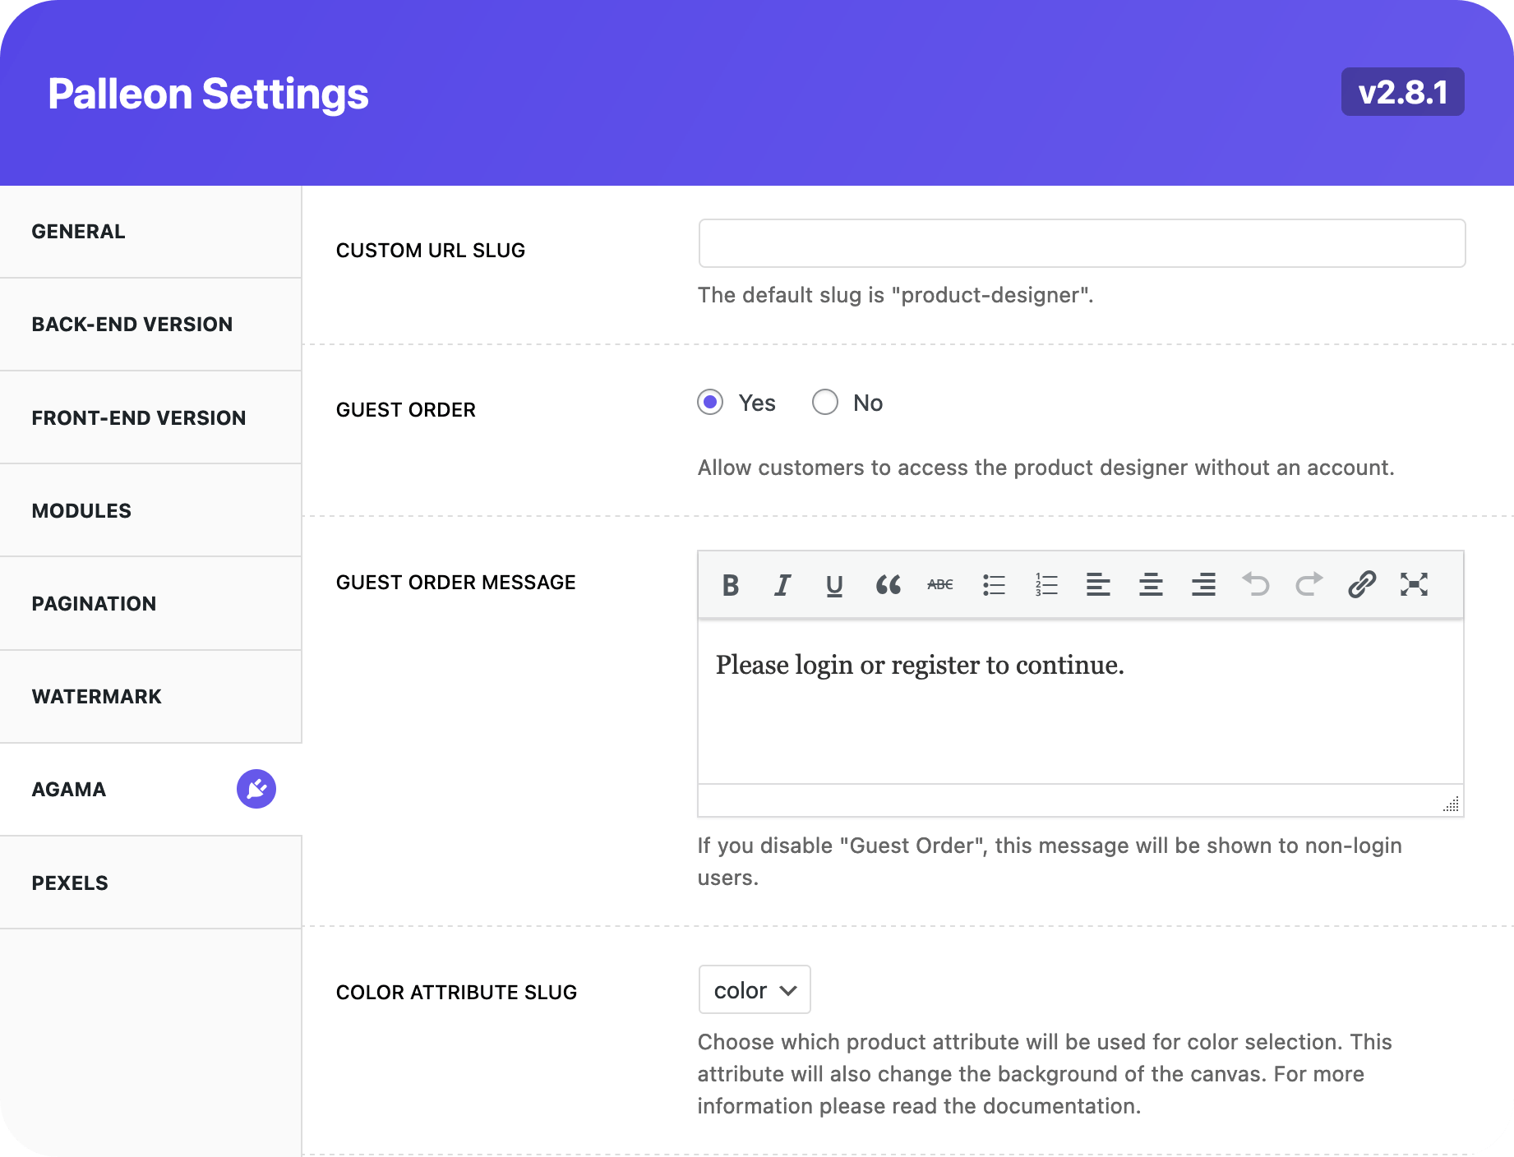Open the General settings tab

[150, 232]
